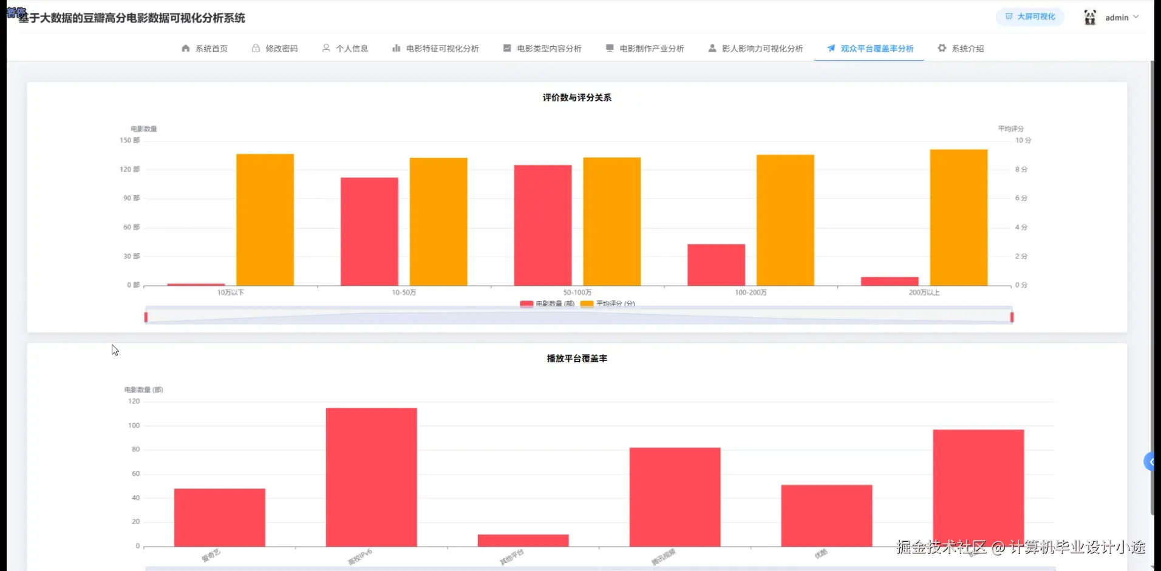The height and width of the screenshot is (571, 1161).
Task: Click the gear icon beside 系统介绍
Action: click(x=942, y=49)
